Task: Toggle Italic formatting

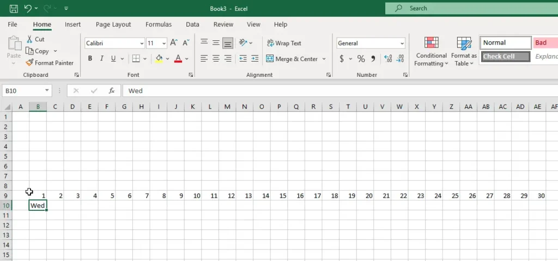Action: (102, 59)
